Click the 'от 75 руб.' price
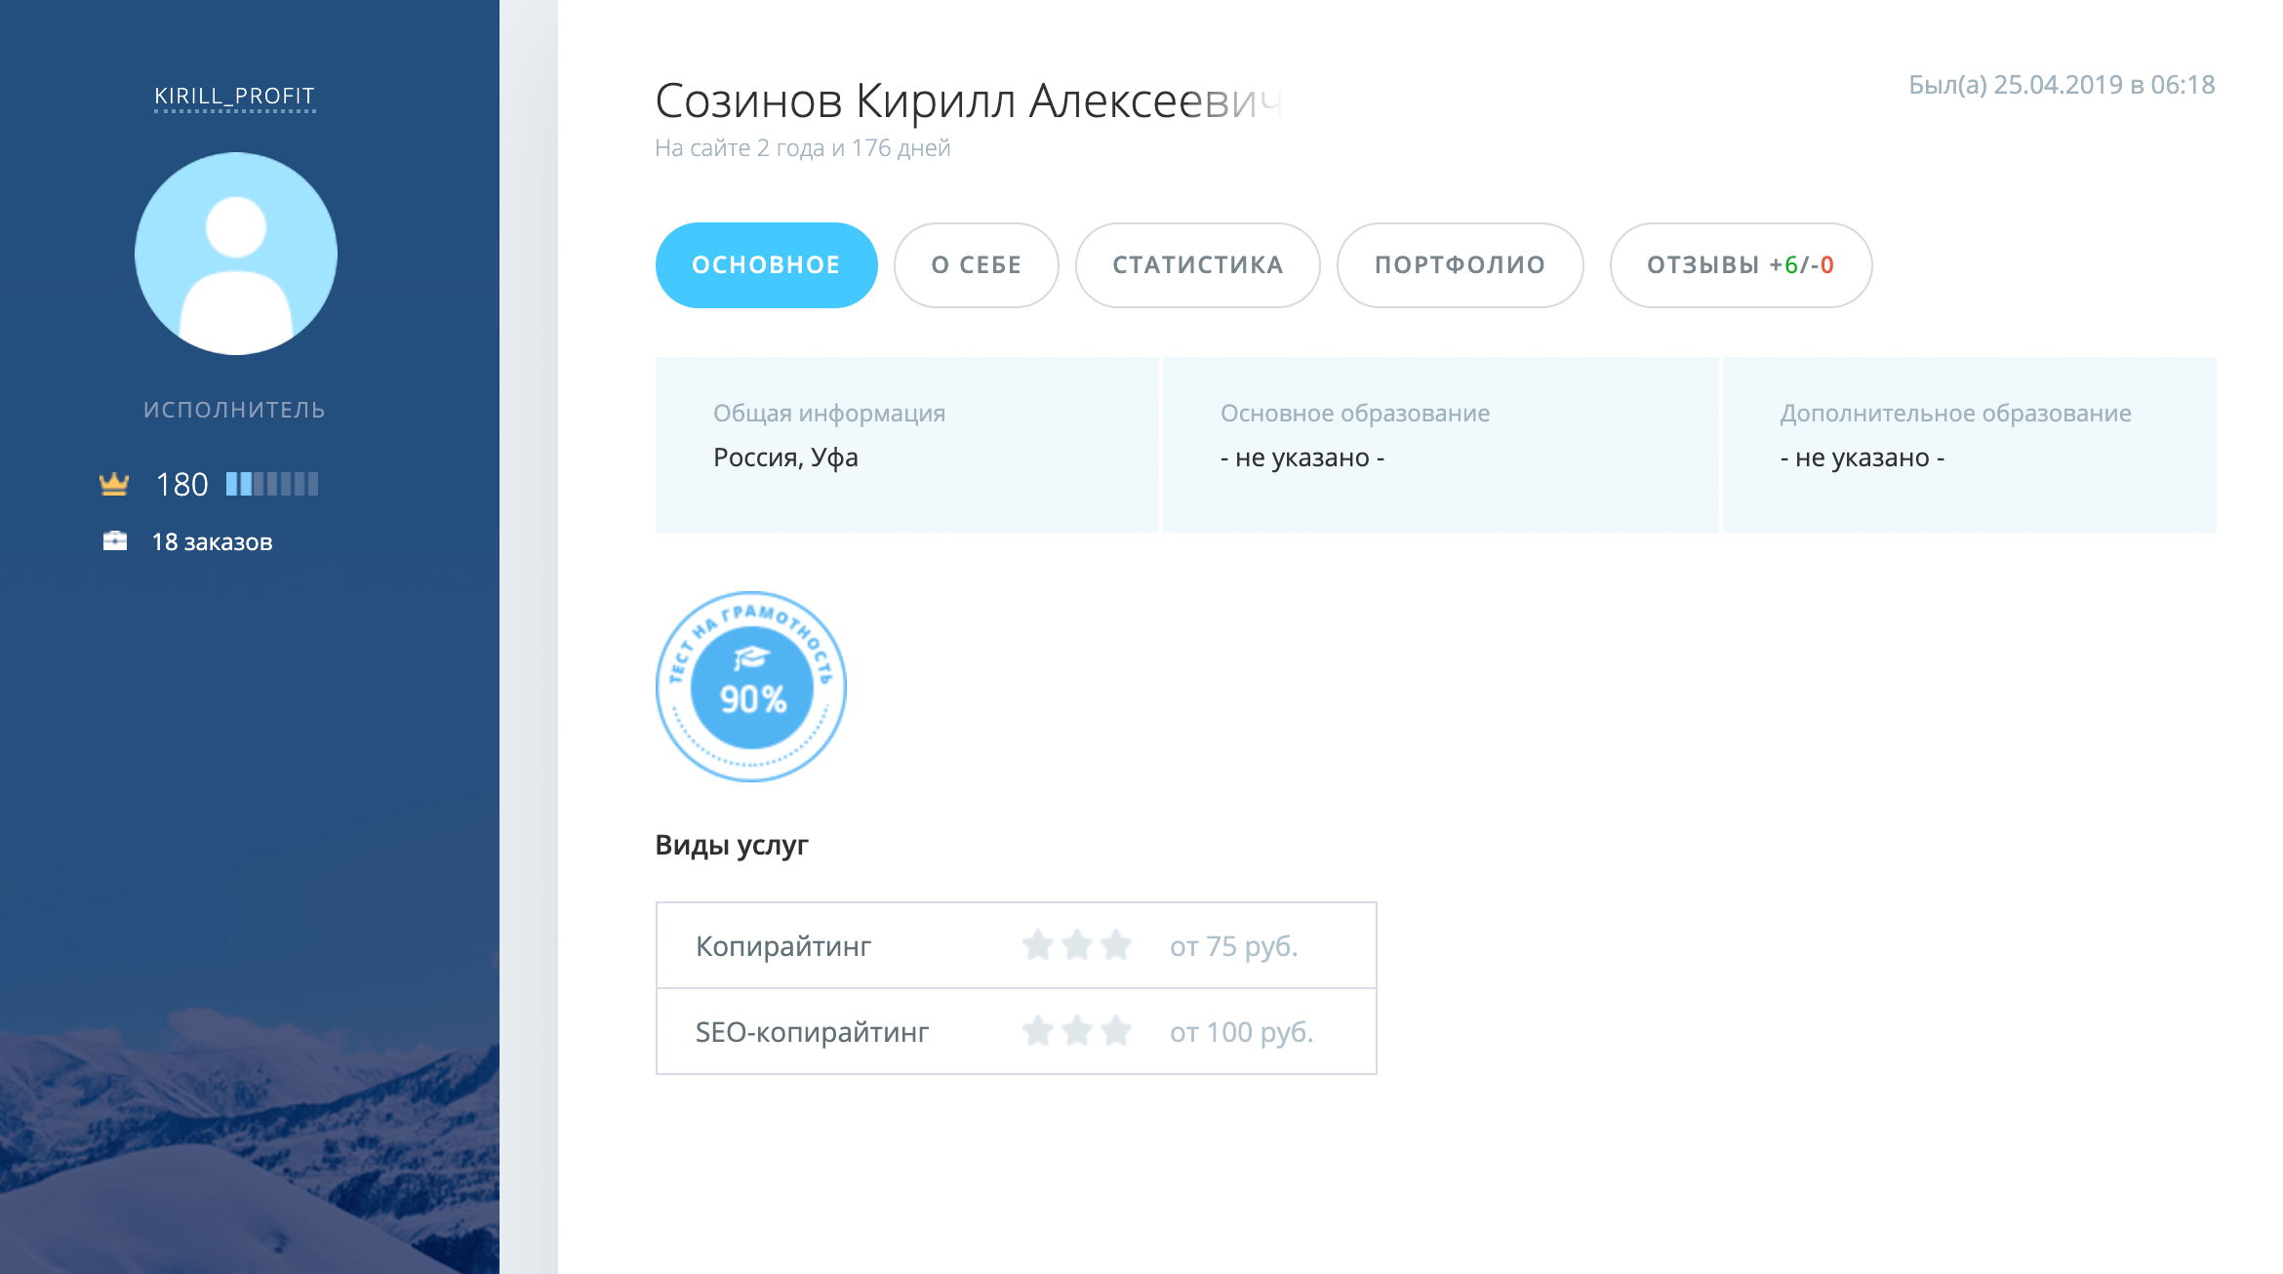The width and height of the screenshot is (2283, 1274). [1233, 946]
